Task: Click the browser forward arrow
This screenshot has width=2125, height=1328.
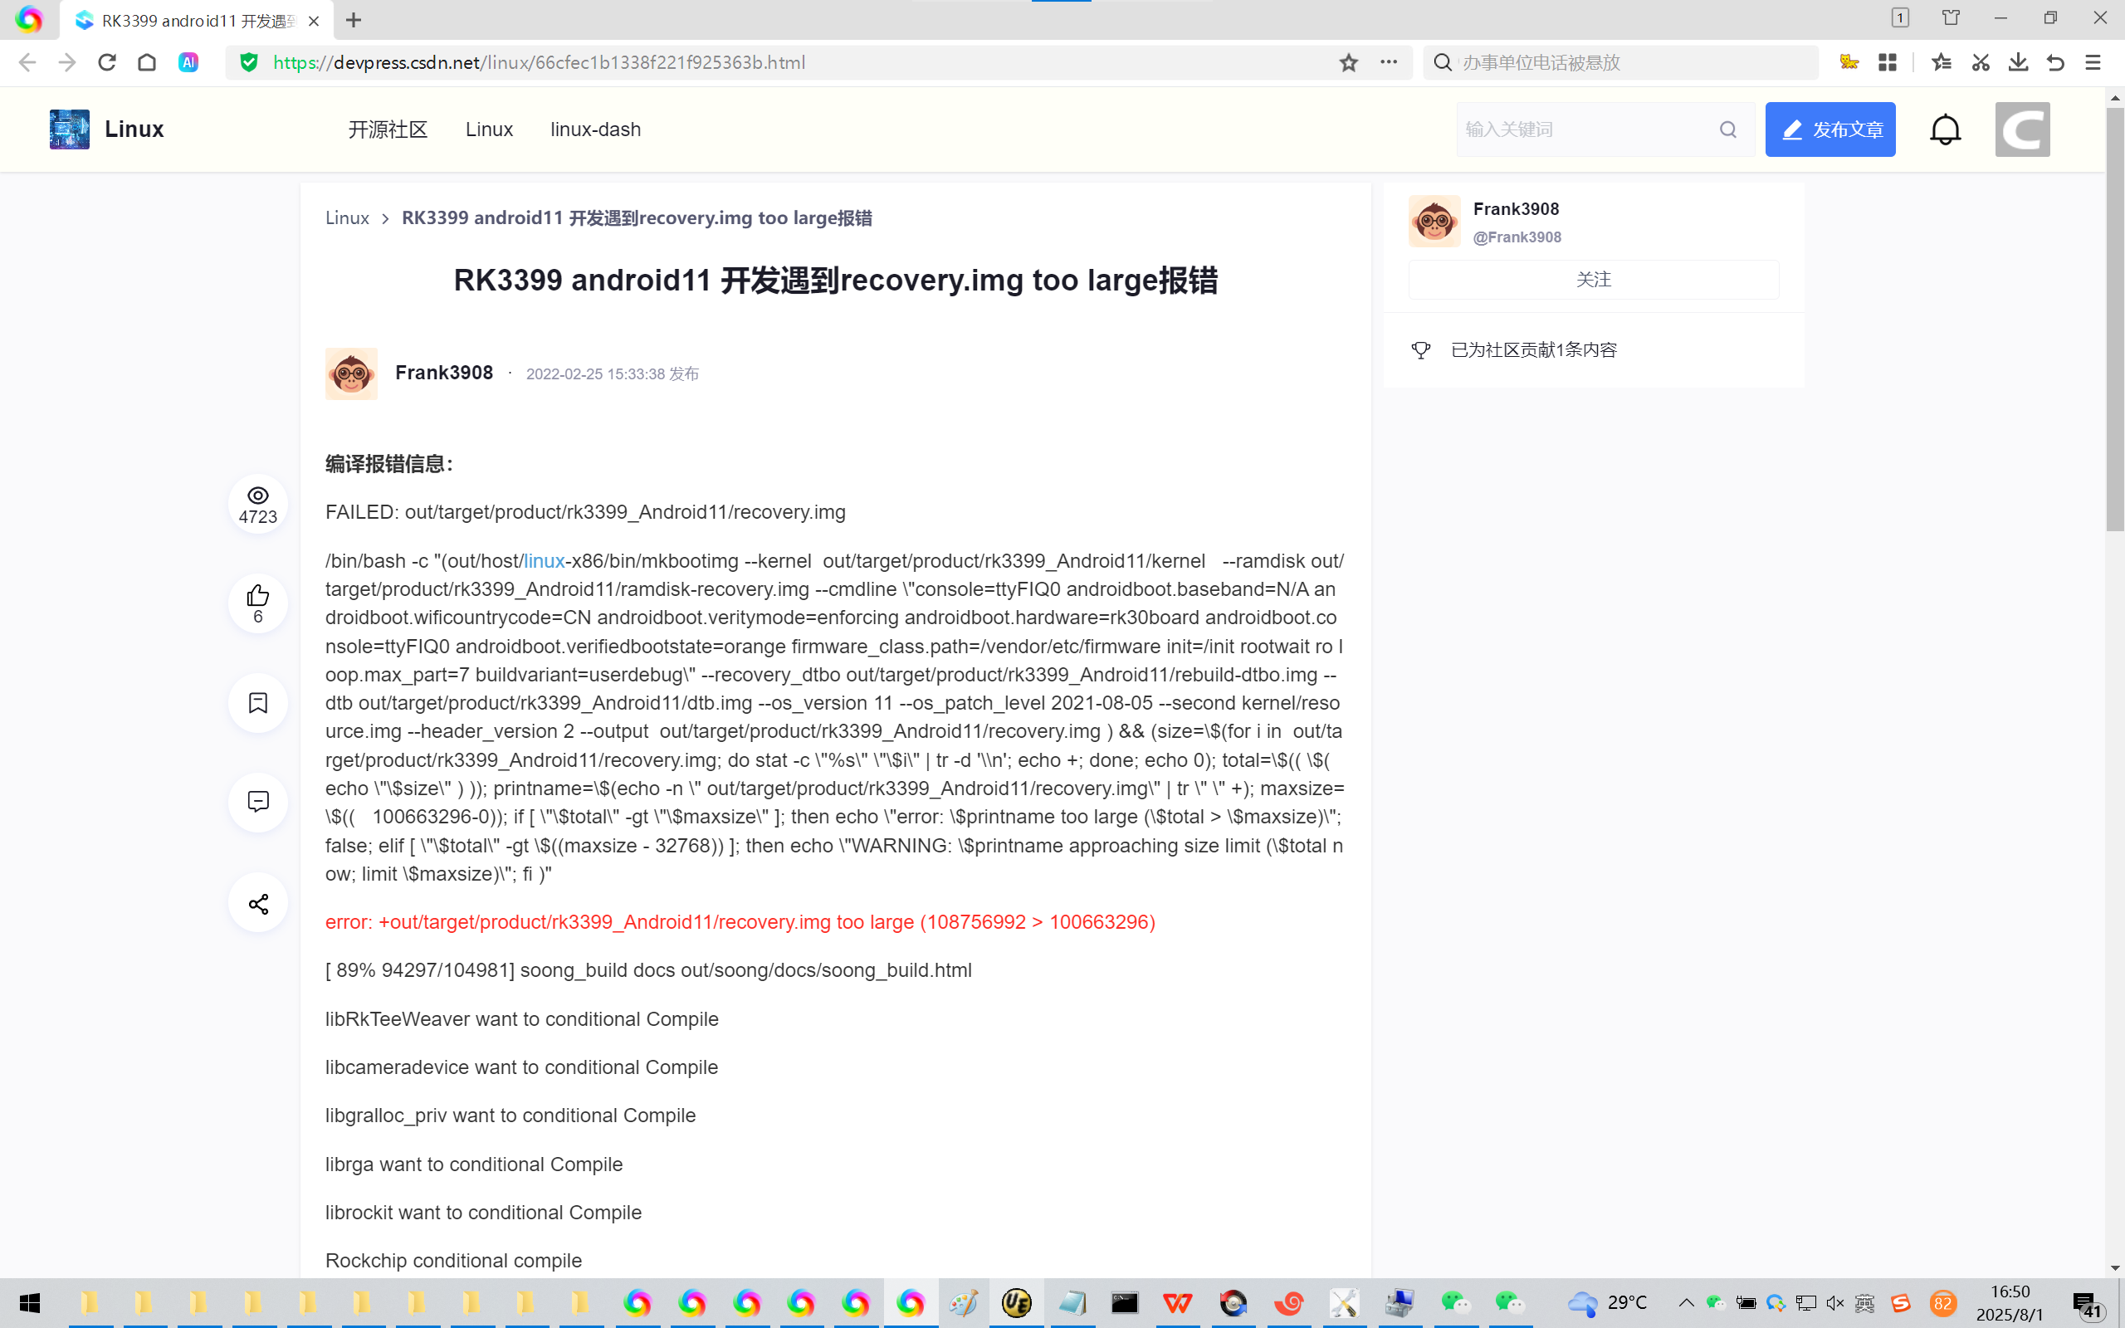Action: coord(66,62)
